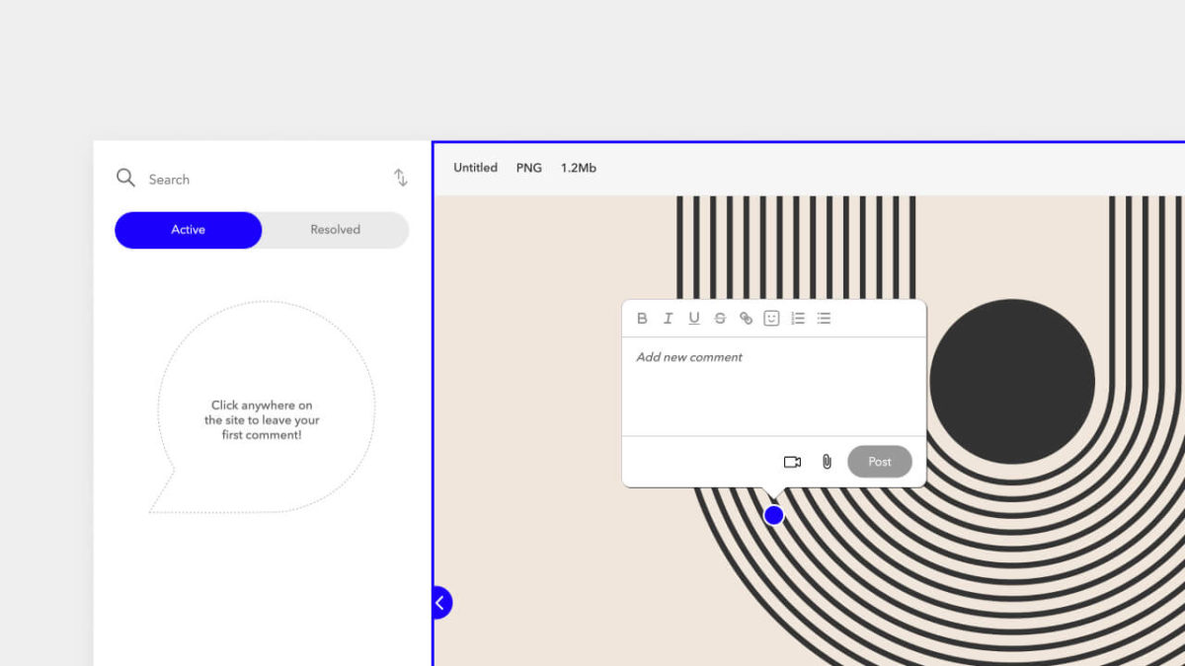Open the emoji picker
Viewport: 1185px width, 666px height.
(x=771, y=318)
